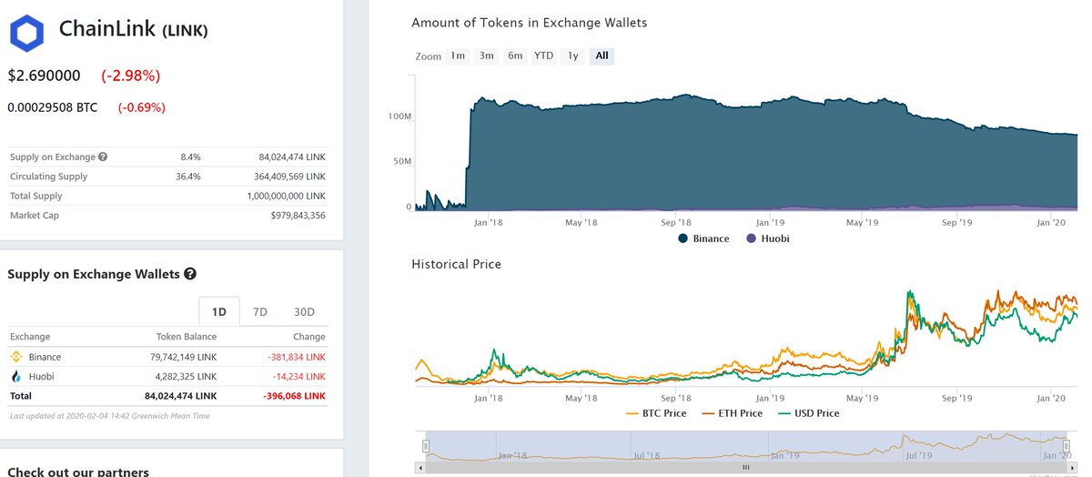Click the Supply on Exchange Wallets help icon
The height and width of the screenshot is (477, 1092).
pyautogui.click(x=190, y=274)
